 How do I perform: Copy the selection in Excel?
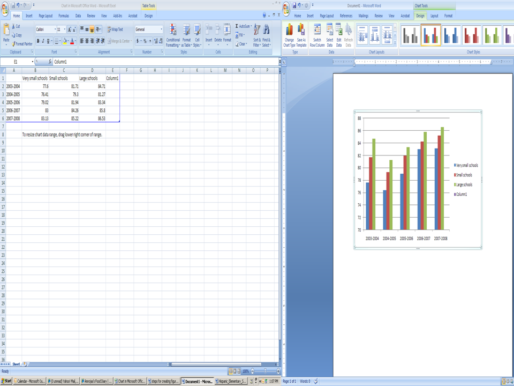17,35
